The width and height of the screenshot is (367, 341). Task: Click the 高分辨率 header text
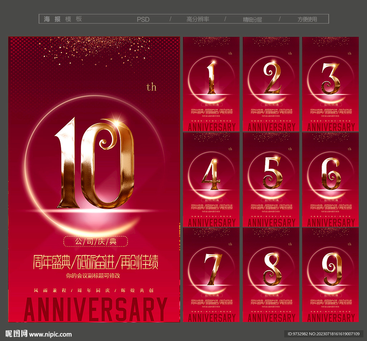(x=198, y=19)
